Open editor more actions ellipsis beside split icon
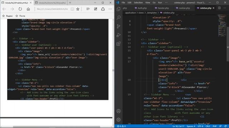This screenshot has width=229, height=128. click(x=225, y=8)
